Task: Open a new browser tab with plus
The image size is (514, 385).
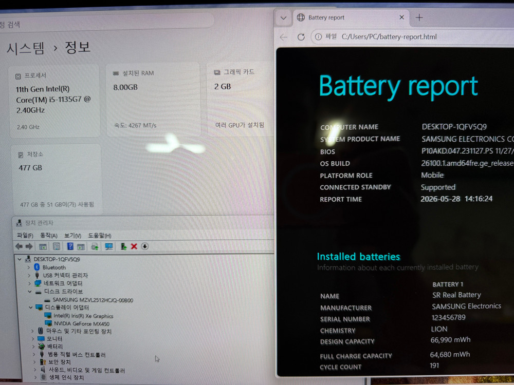Action: pyautogui.click(x=419, y=17)
